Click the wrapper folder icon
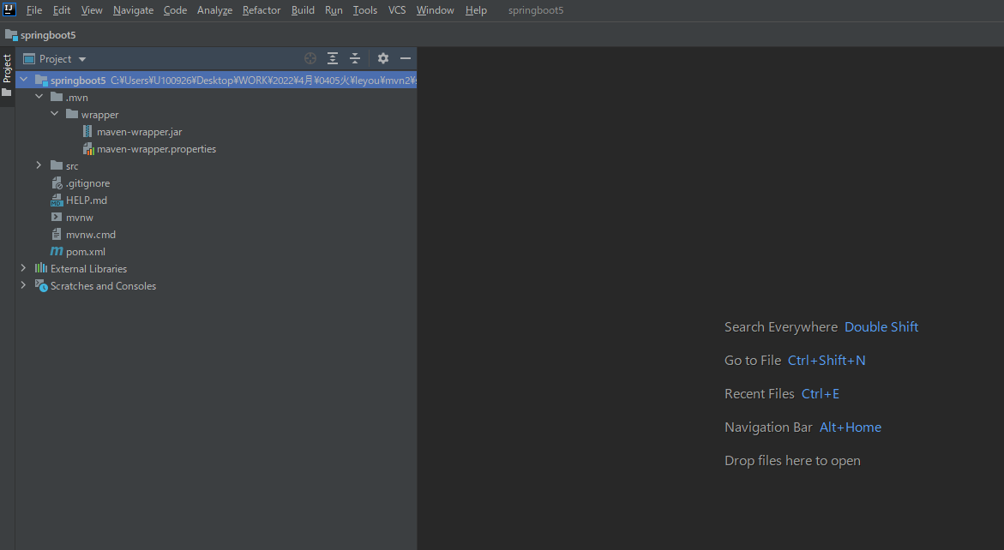The width and height of the screenshot is (1004, 550). click(72, 114)
